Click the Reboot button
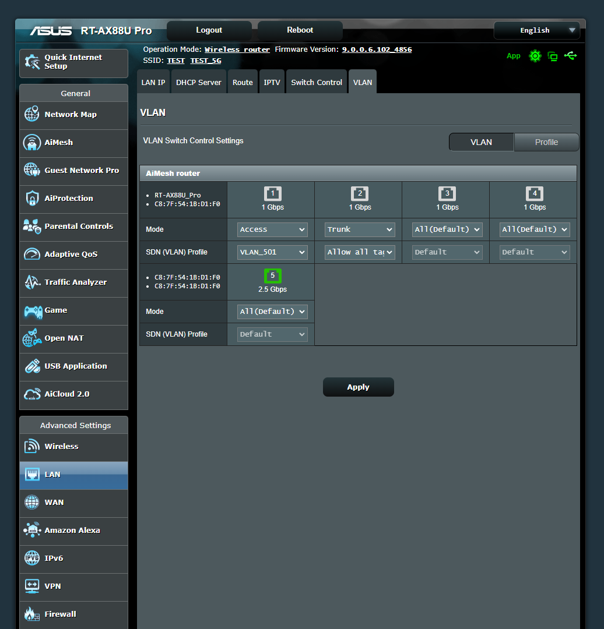This screenshot has width=604, height=629. pyautogui.click(x=300, y=30)
